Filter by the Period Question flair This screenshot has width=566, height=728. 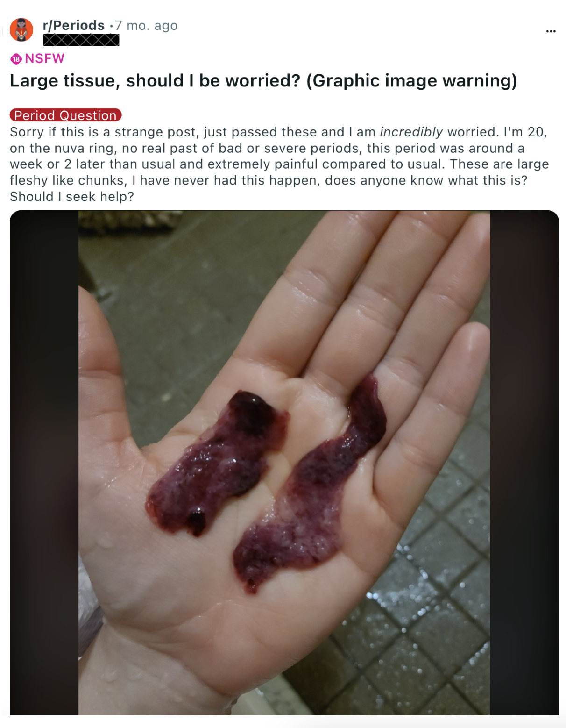[65, 115]
